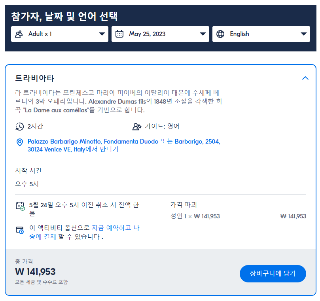Click the La Traviata description paragraph
320x301 pixels.
pyautogui.click(x=118, y=101)
